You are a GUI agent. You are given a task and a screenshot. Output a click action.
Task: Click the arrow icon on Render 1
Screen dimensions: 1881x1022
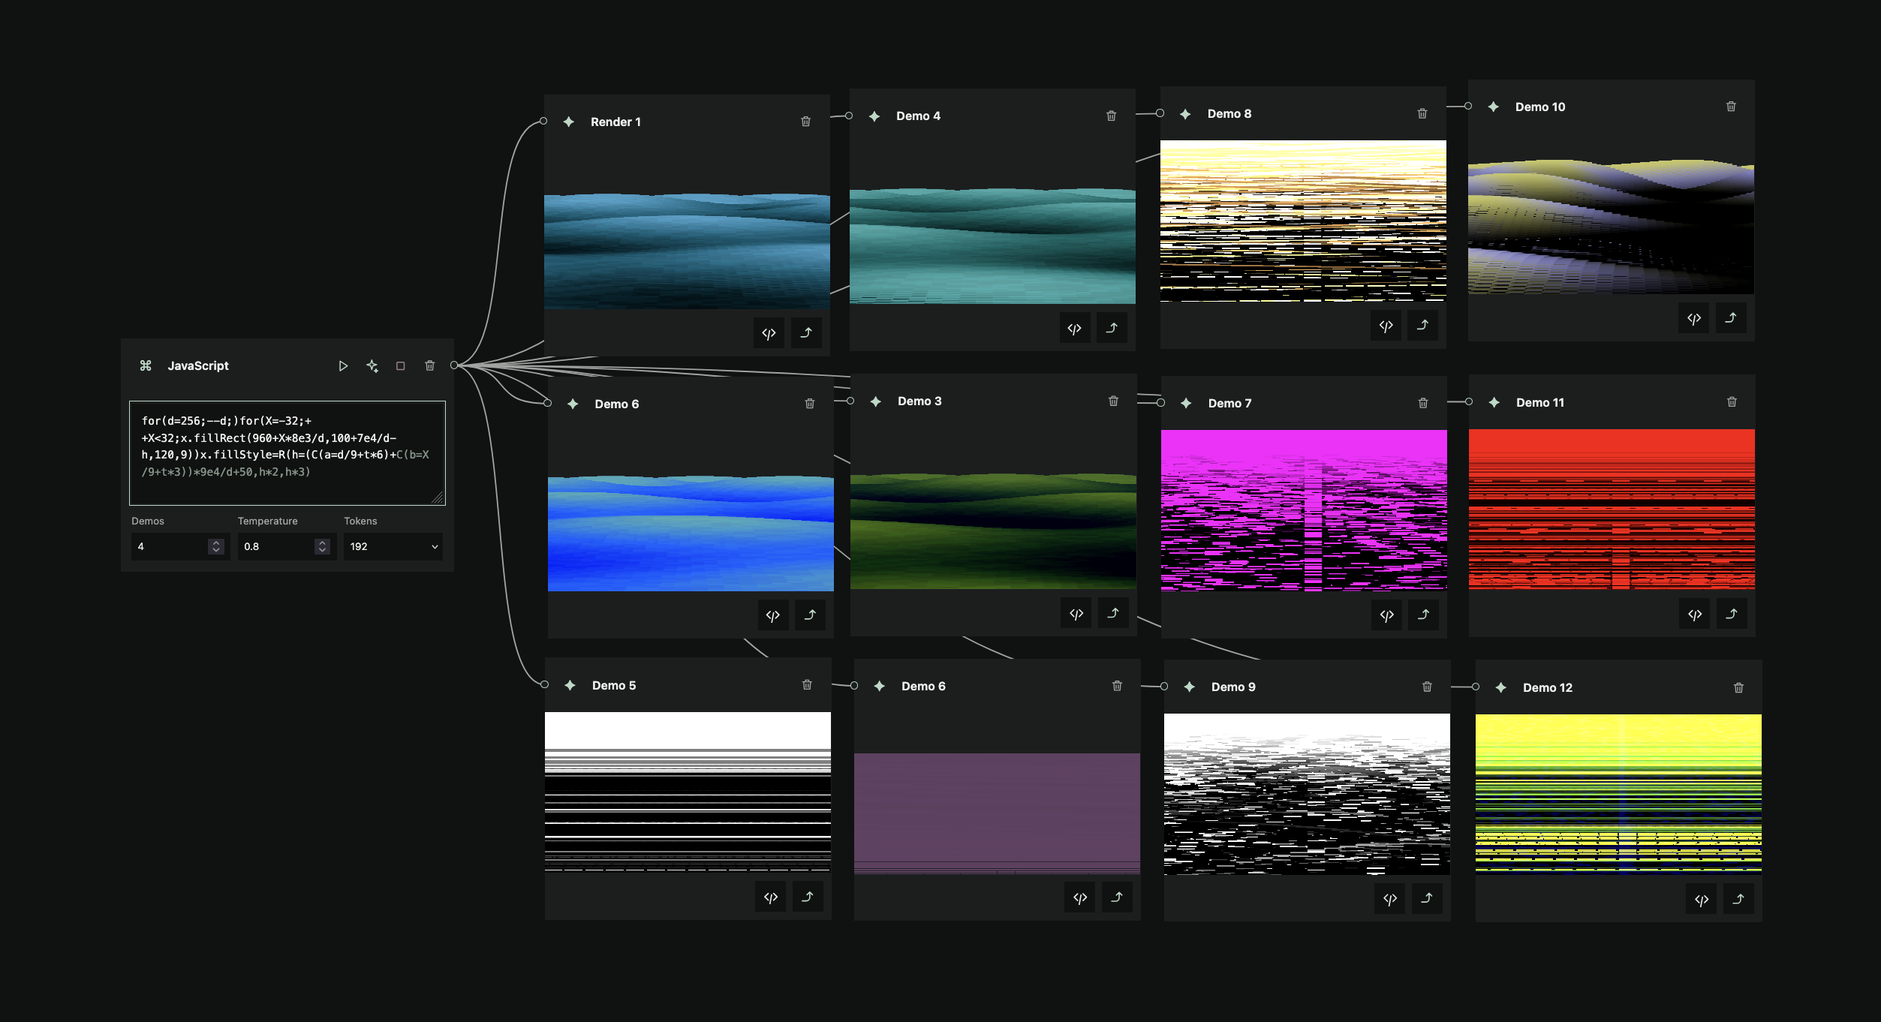click(806, 333)
